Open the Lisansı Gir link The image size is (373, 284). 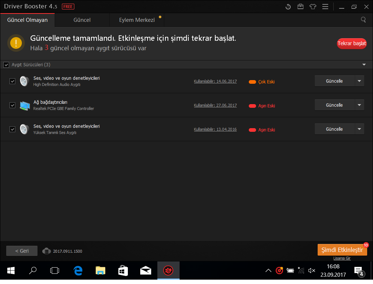[x=342, y=258]
